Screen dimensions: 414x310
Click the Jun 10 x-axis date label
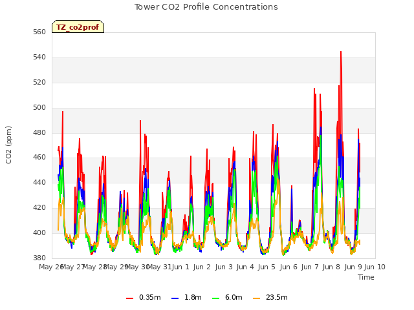375,267
